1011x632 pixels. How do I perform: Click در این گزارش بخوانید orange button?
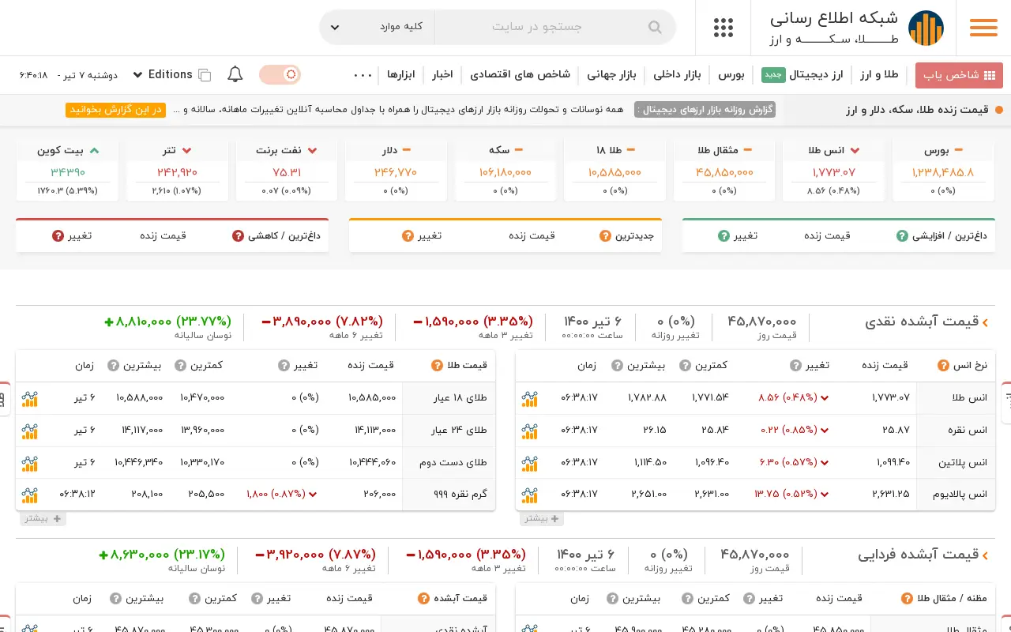[115, 109]
